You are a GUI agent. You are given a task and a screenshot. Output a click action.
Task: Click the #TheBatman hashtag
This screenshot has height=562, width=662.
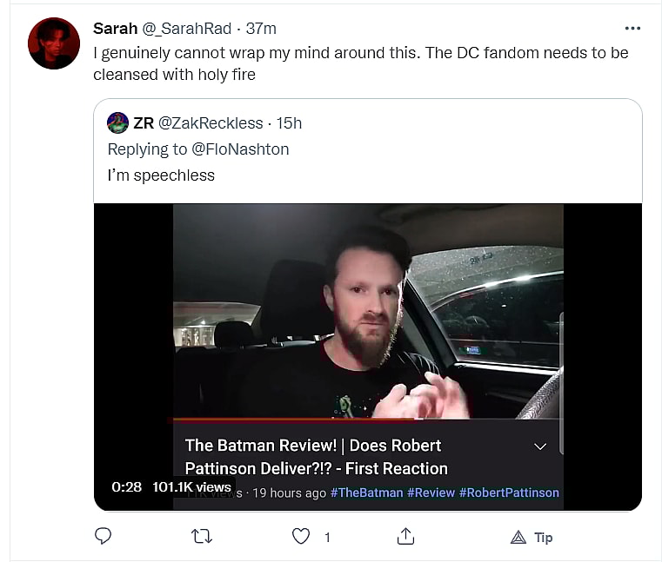[366, 493]
